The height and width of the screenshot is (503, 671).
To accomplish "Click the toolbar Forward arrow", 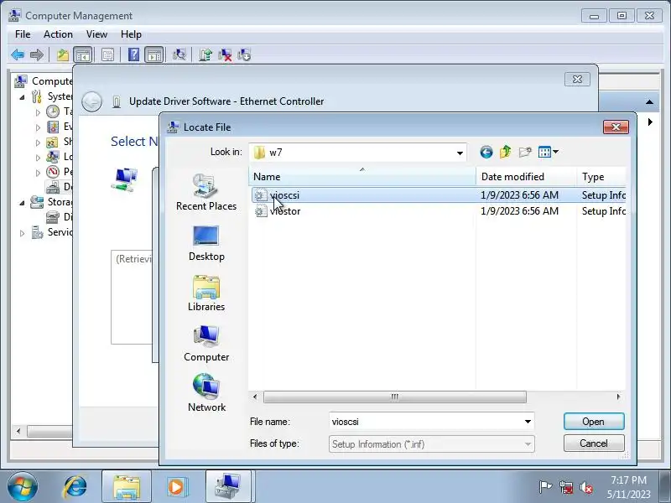I will tap(37, 54).
